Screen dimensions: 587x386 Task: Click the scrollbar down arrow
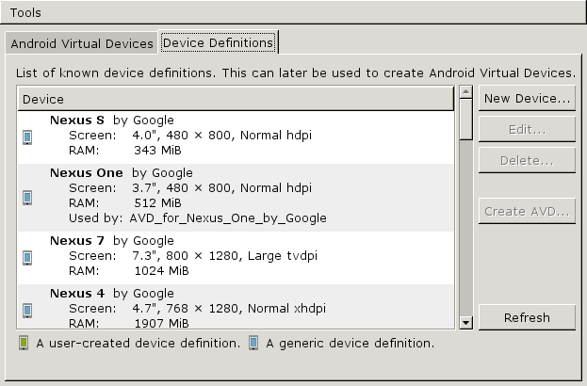465,322
